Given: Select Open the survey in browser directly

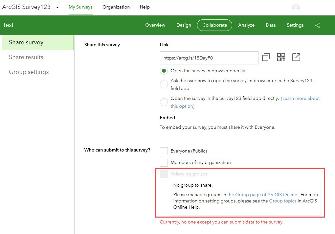Looking at the screenshot, I should (x=164, y=71).
